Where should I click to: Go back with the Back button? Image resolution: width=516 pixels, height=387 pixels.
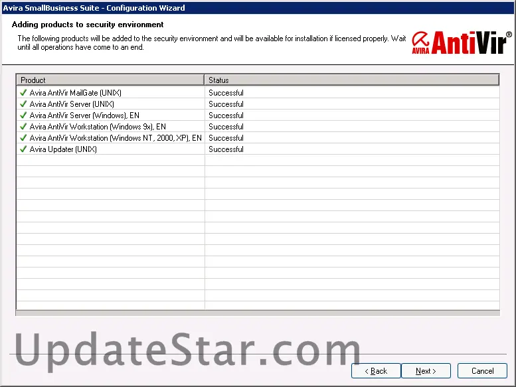click(376, 371)
